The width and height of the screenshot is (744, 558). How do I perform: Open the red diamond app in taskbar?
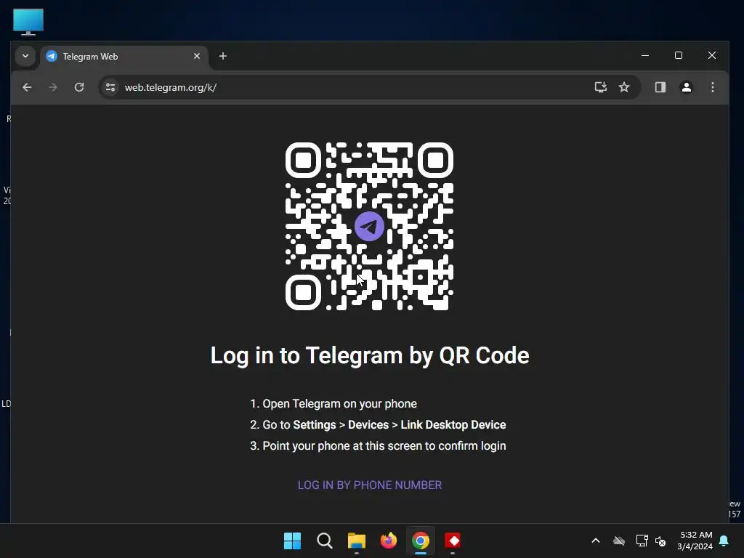click(x=453, y=541)
